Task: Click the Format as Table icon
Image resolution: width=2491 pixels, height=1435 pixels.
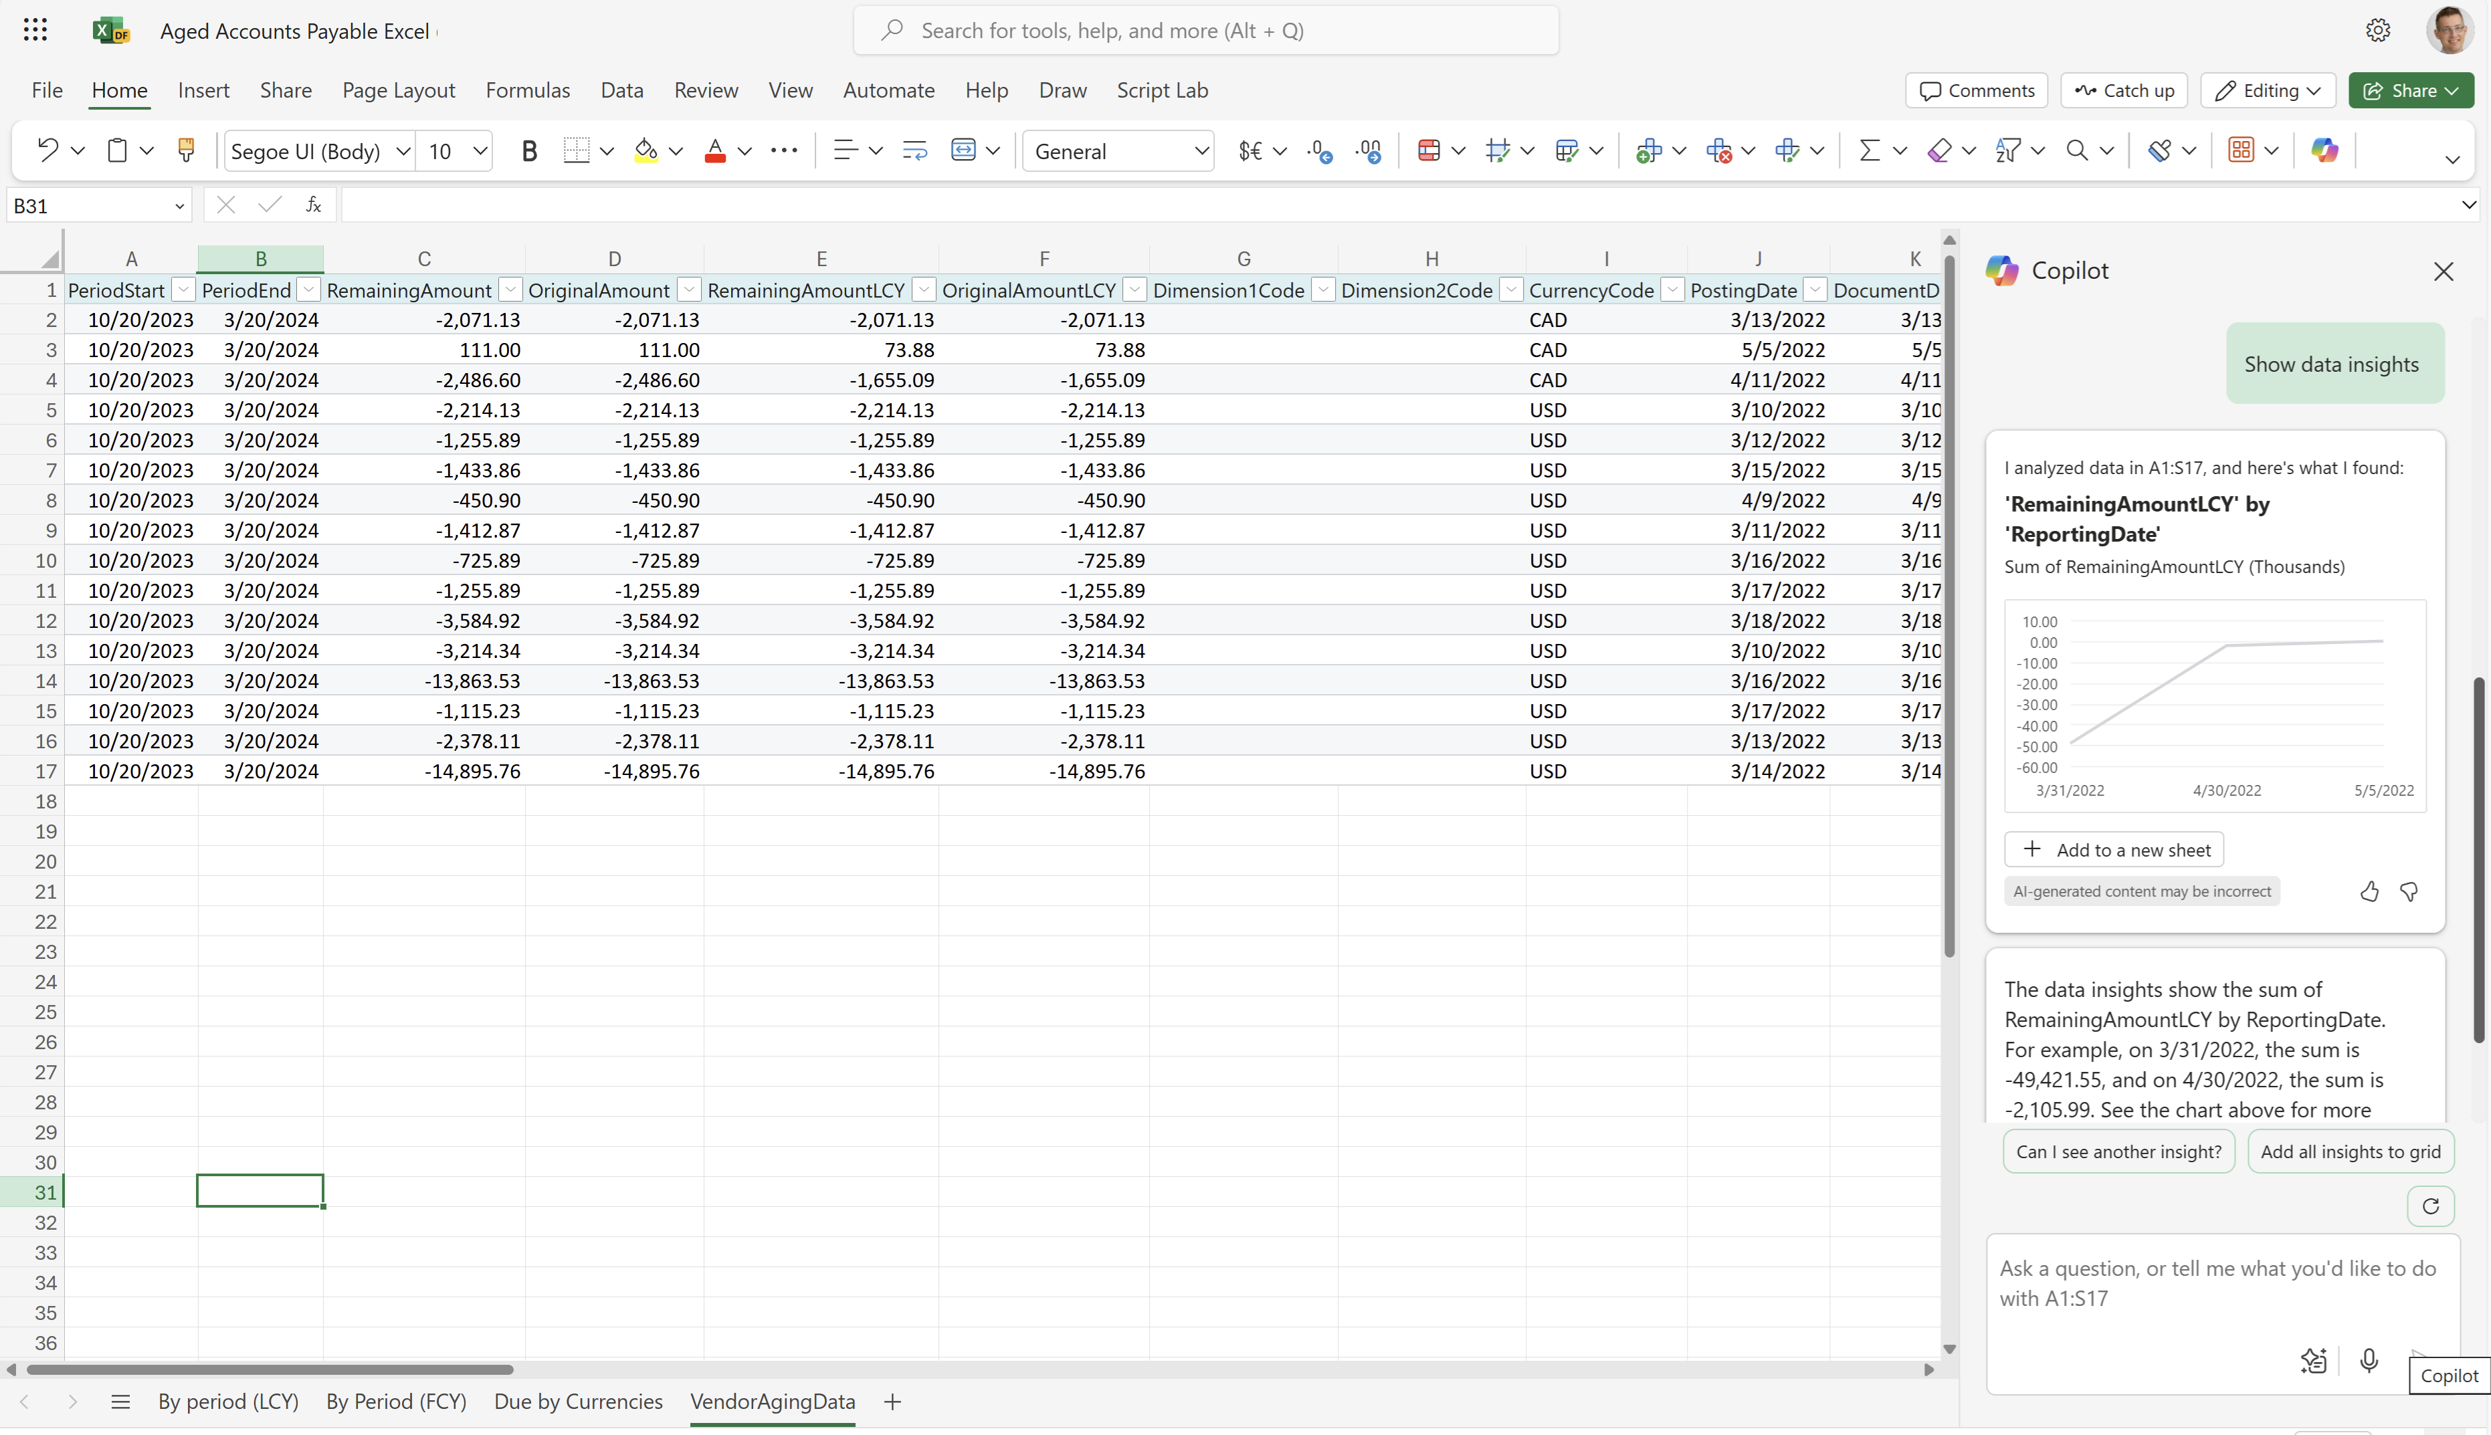Action: 2241,150
